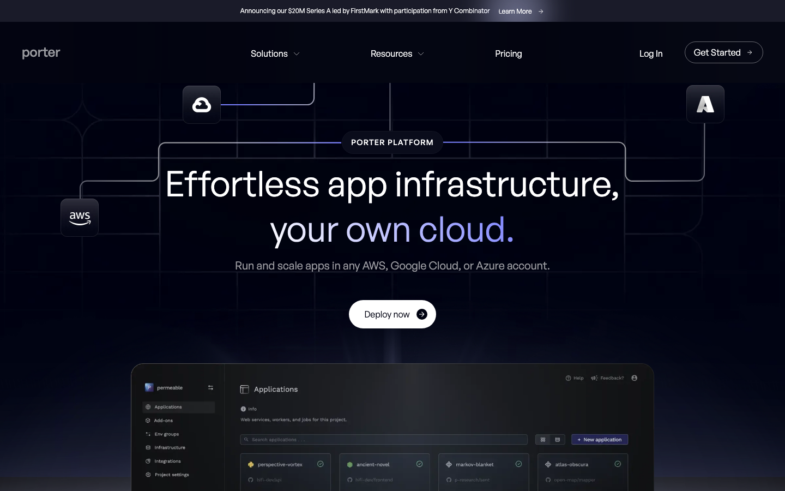The image size is (785, 491).
Task: Expand the Resources dropdown chevron
Action: click(421, 54)
